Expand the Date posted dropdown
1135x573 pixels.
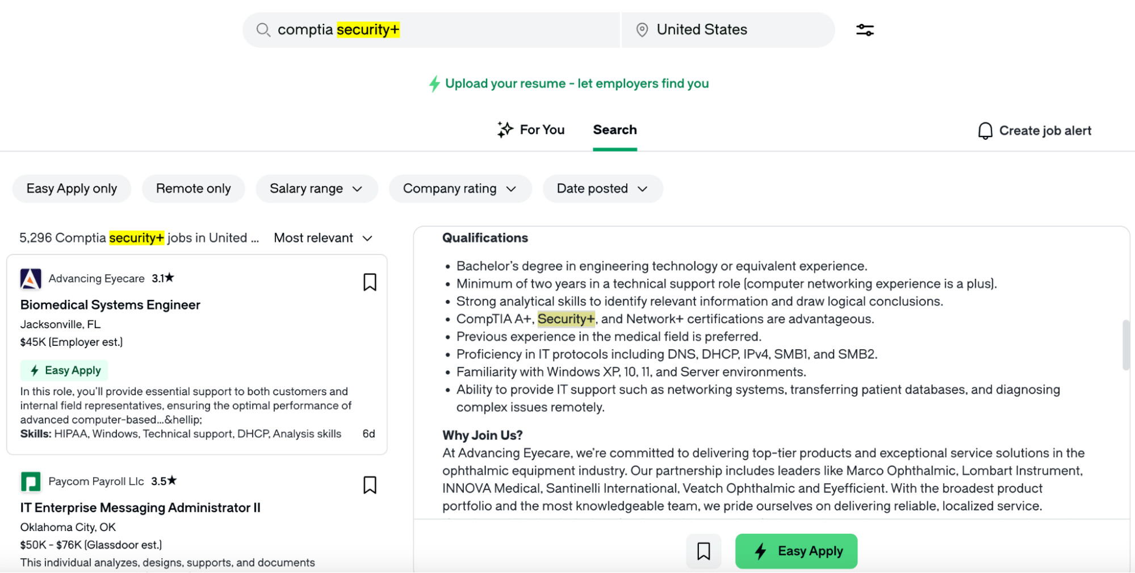coord(602,189)
